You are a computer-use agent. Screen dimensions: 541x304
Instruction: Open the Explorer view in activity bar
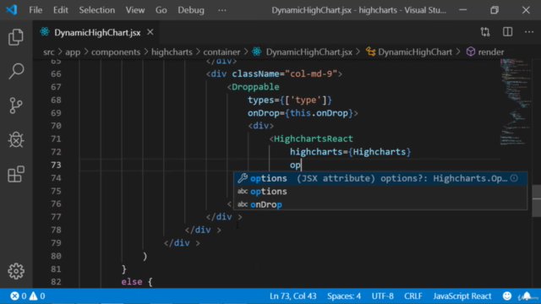click(16, 37)
